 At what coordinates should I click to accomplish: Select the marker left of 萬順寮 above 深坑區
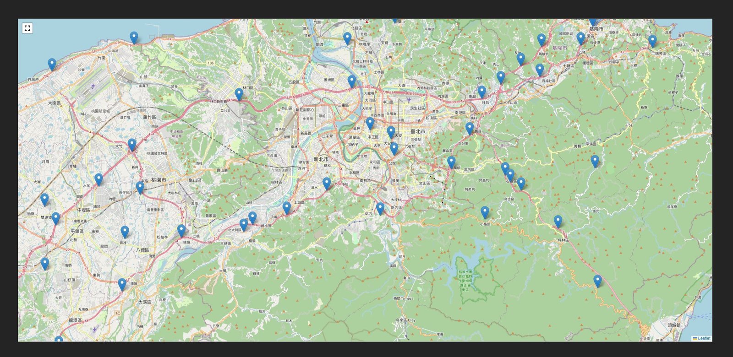(451, 163)
